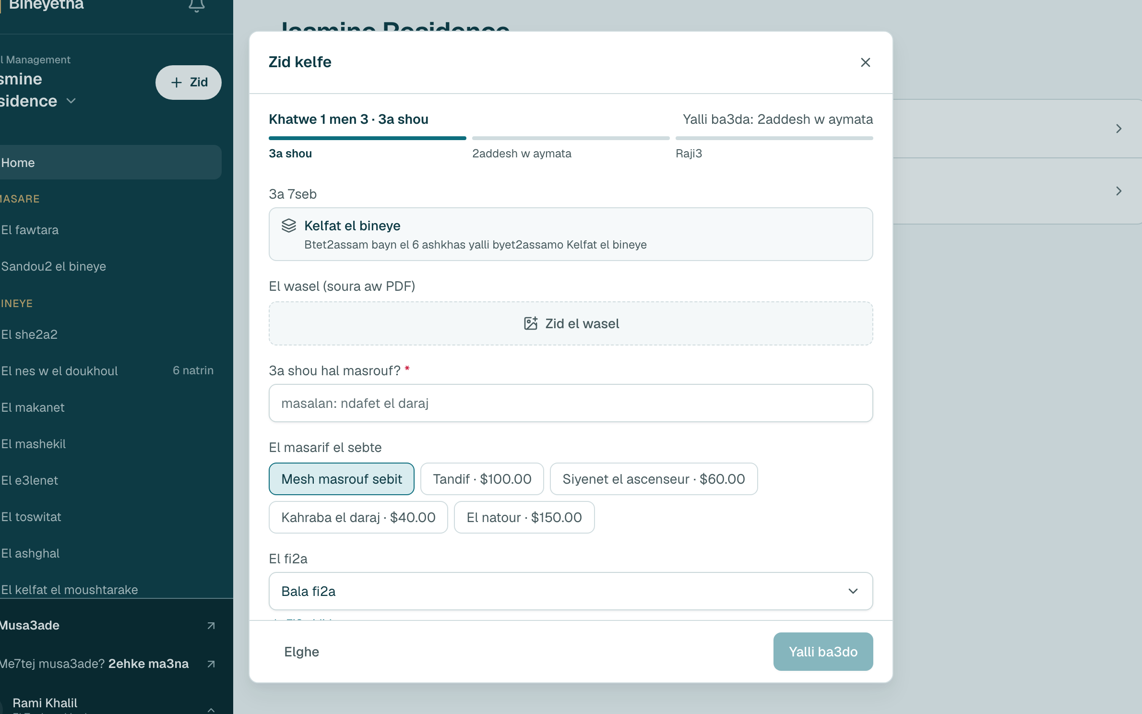Click Zid el wasel upload area

571,323
